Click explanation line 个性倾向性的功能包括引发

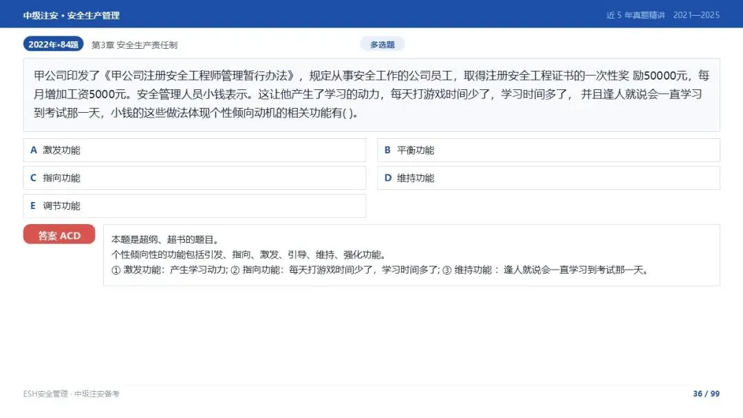[x=250, y=254]
